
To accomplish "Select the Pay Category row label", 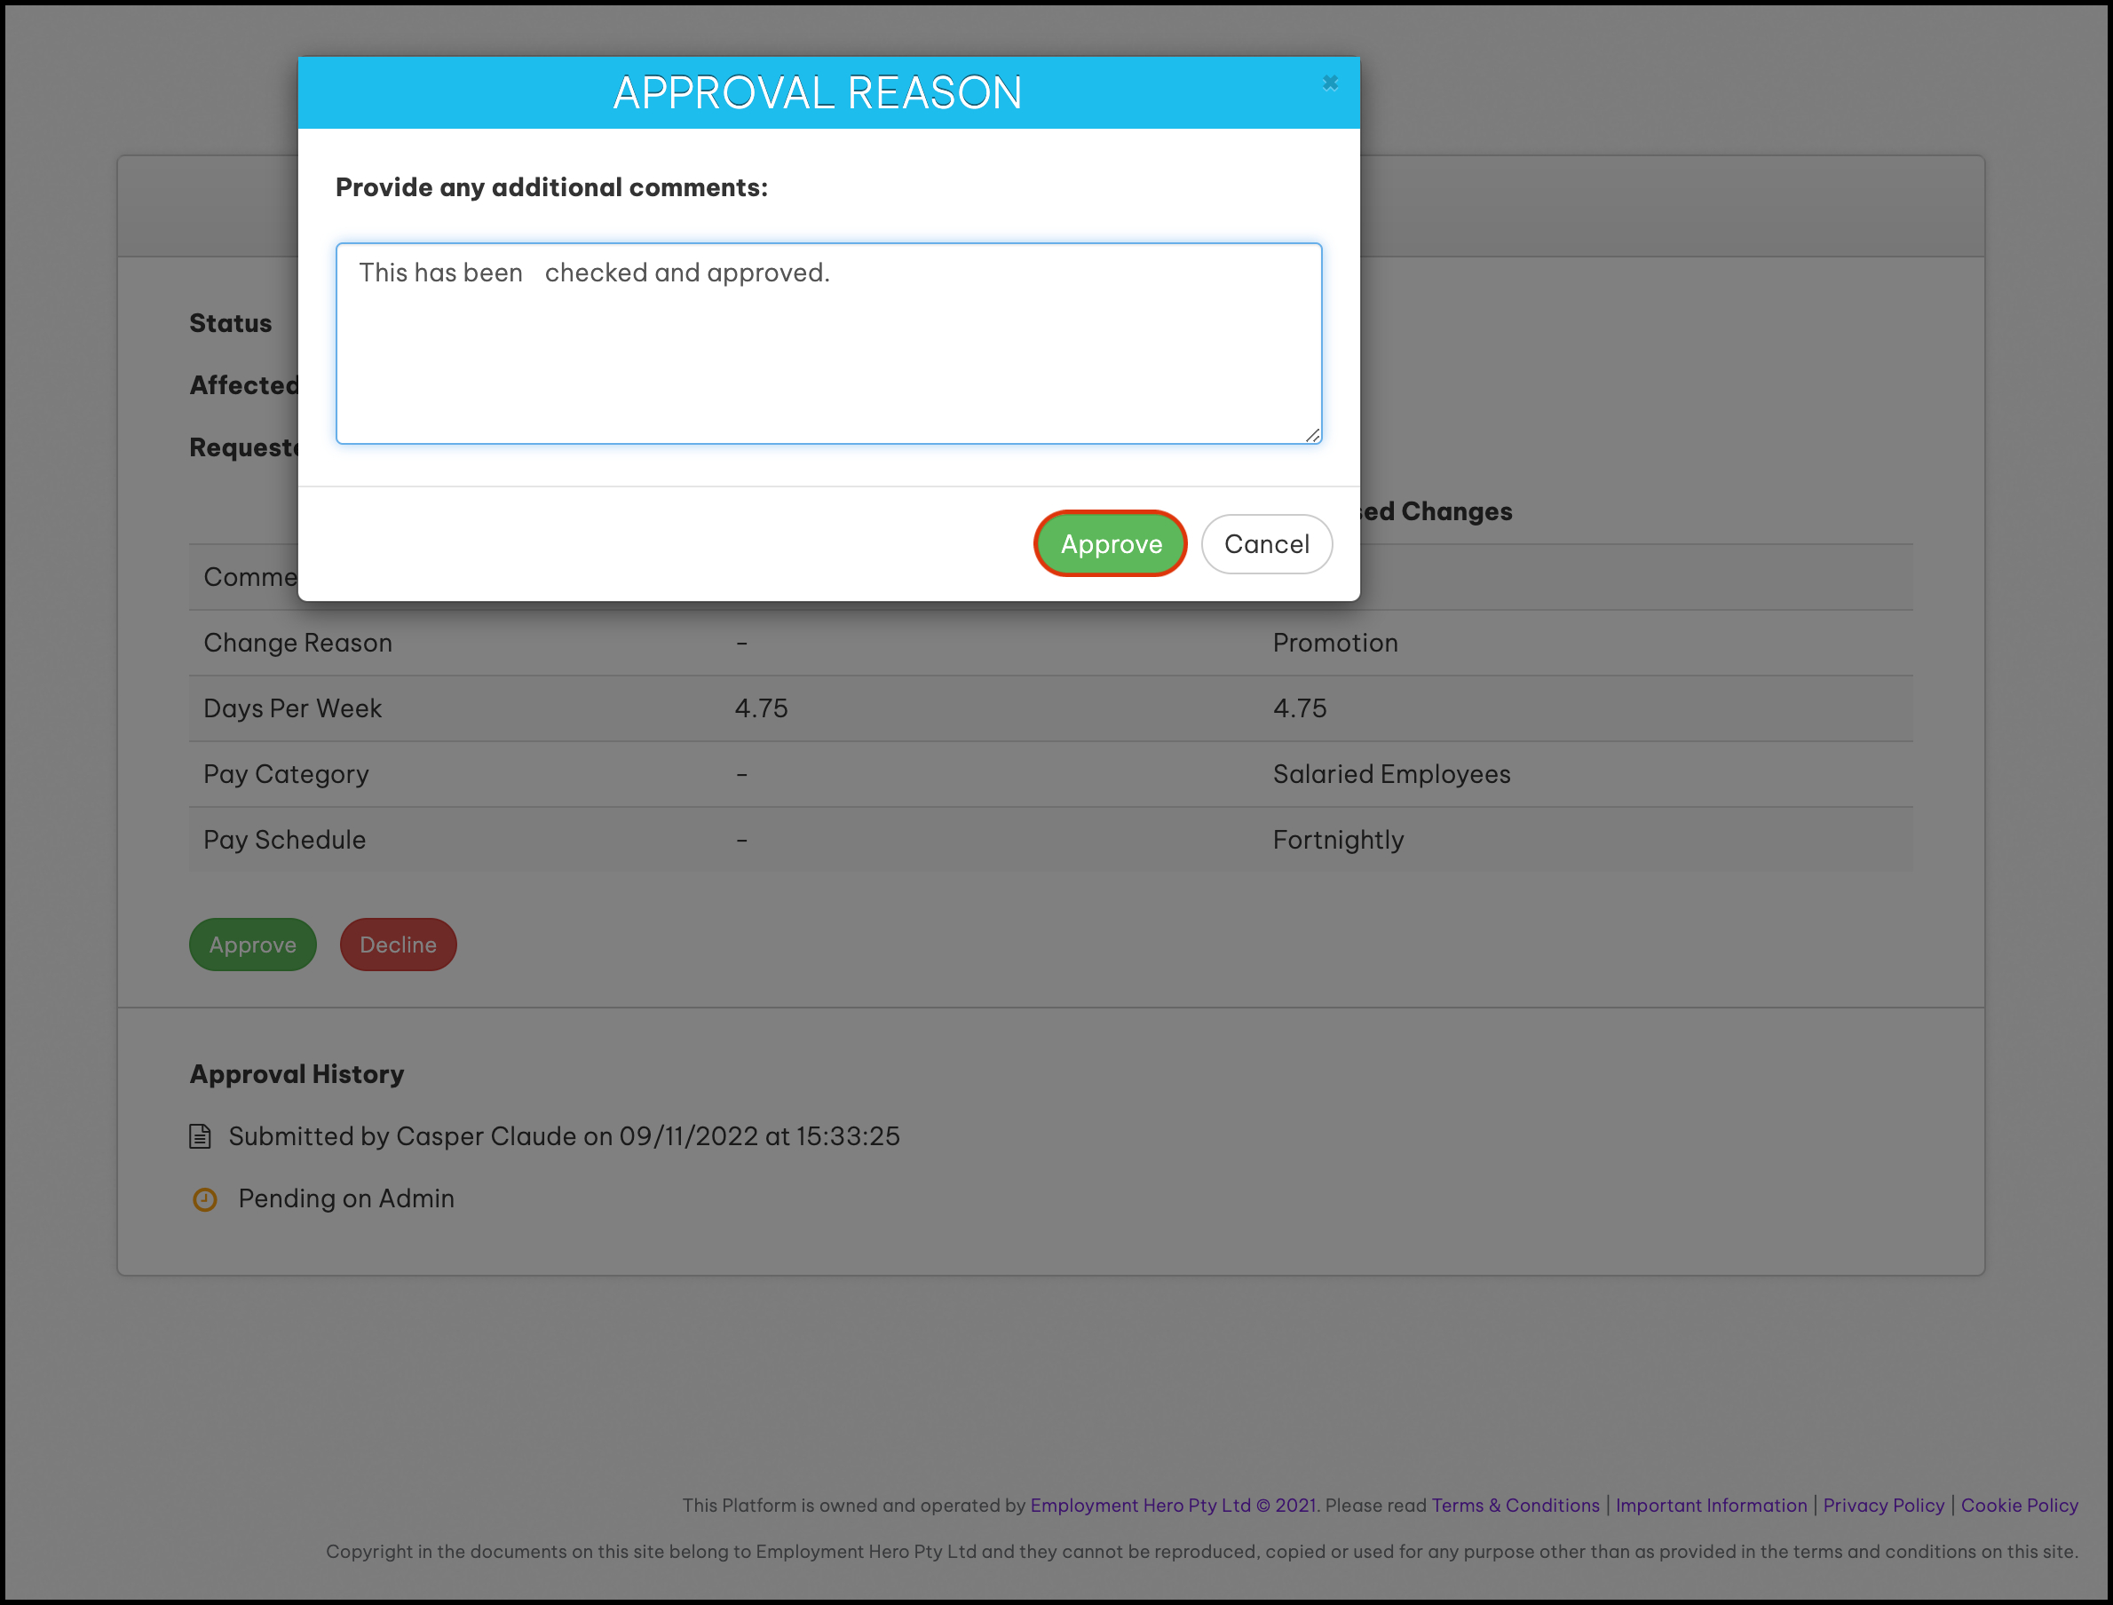I will point(286,774).
